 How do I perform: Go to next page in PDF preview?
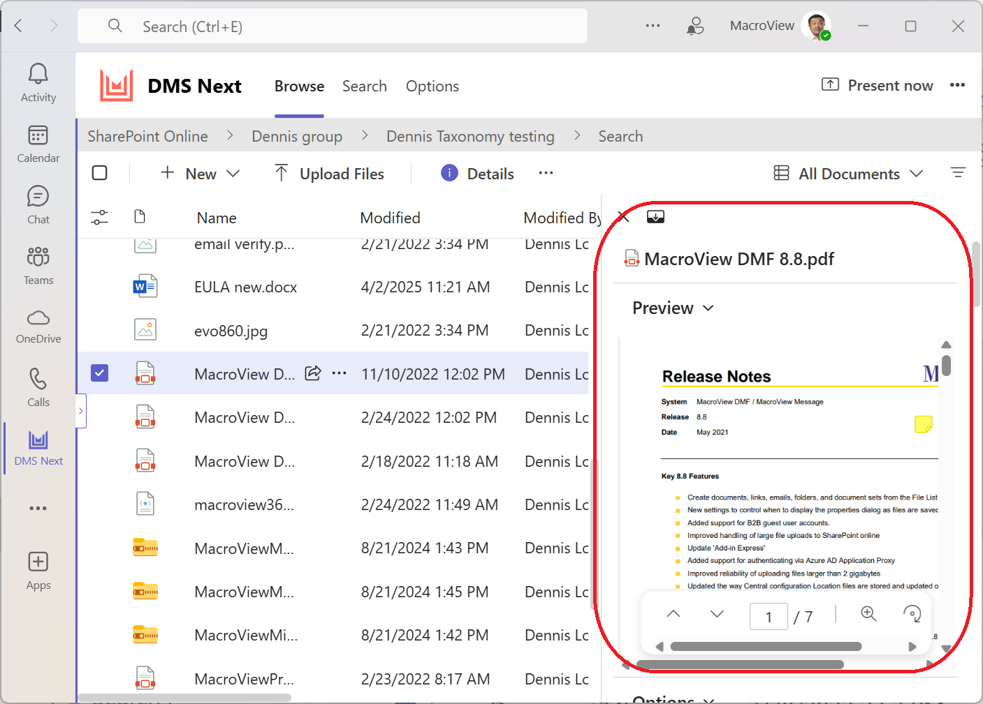click(717, 614)
